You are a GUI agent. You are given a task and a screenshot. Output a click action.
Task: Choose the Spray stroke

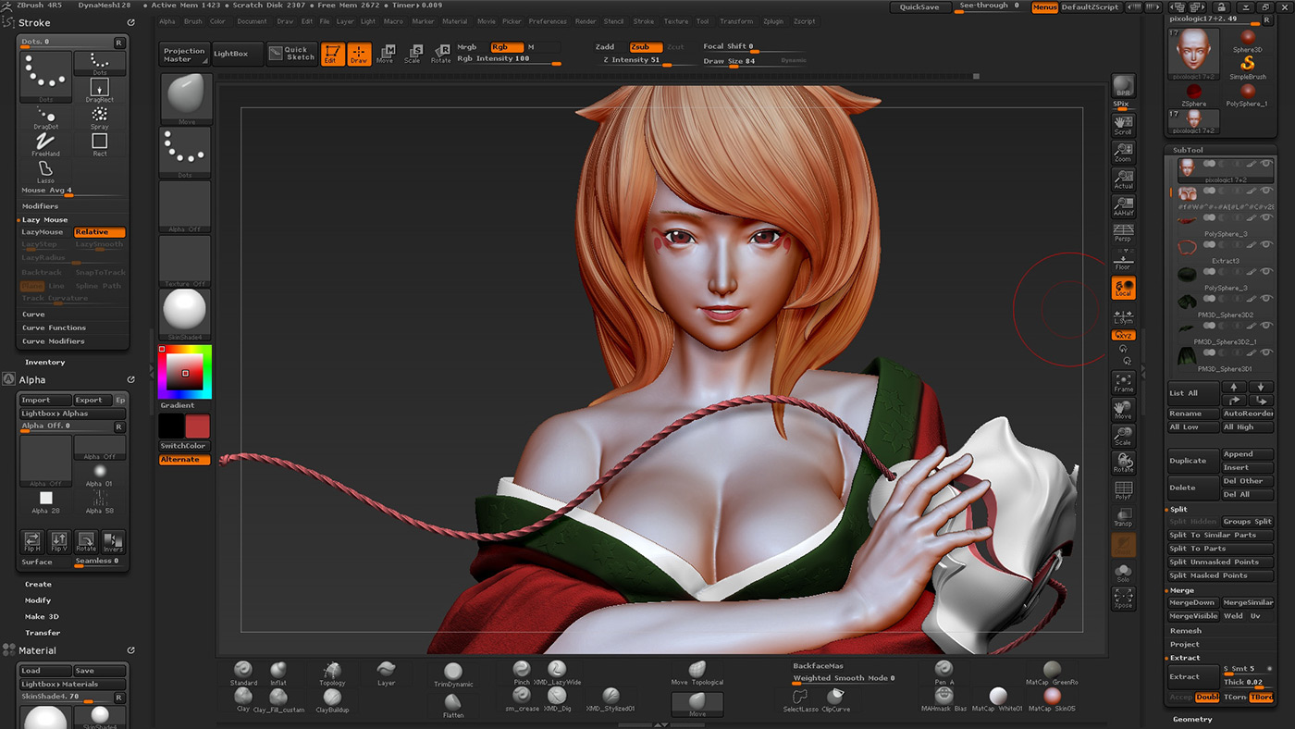point(99,117)
